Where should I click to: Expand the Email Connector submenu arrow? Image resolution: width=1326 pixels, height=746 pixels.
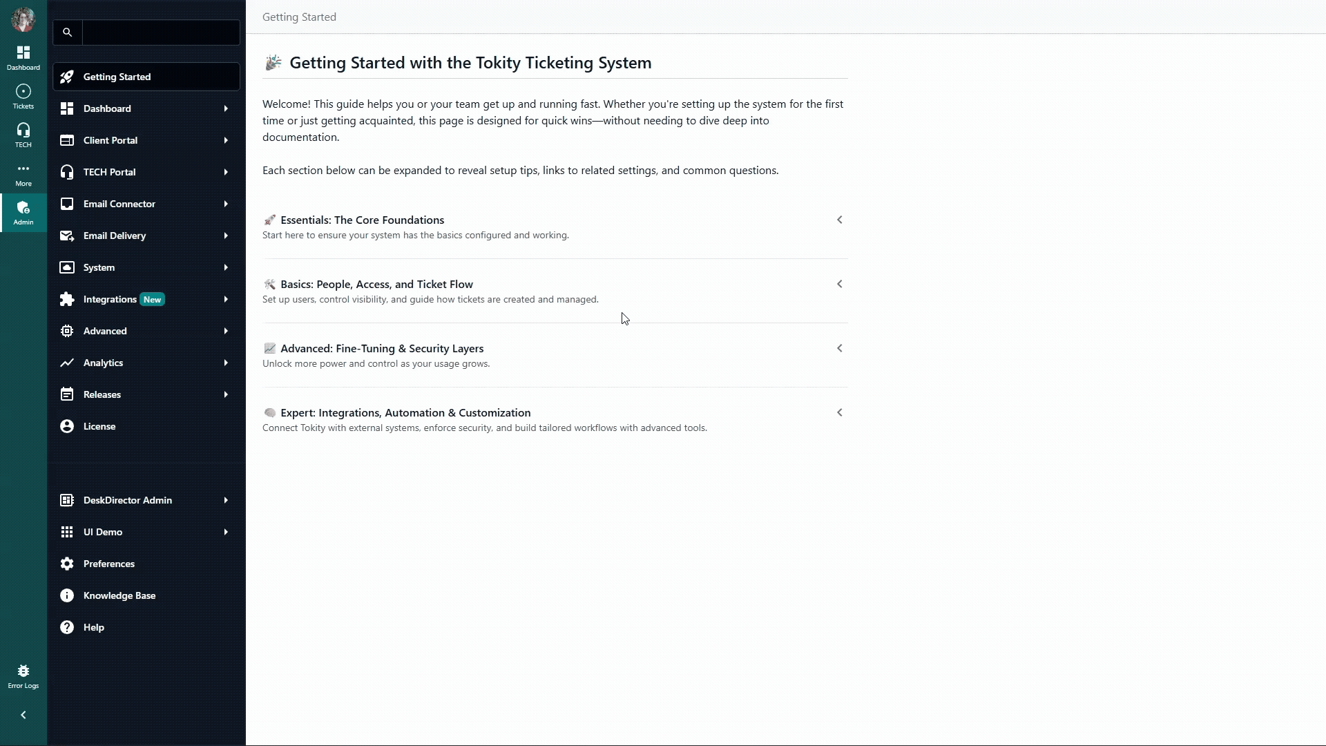pos(226,204)
